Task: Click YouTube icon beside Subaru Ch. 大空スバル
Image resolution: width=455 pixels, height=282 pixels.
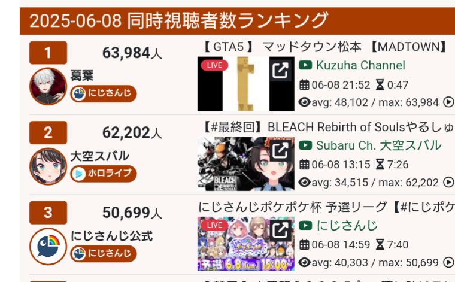Action: coord(305,145)
